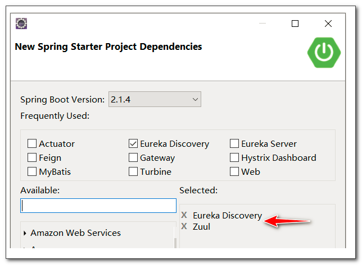The width and height of the screenshot is (362, 265).
Task: Select Eureka Discovery in the Selected list
Action: pos(228,216)
